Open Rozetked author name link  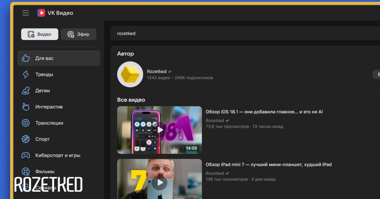tap(156, 71)
